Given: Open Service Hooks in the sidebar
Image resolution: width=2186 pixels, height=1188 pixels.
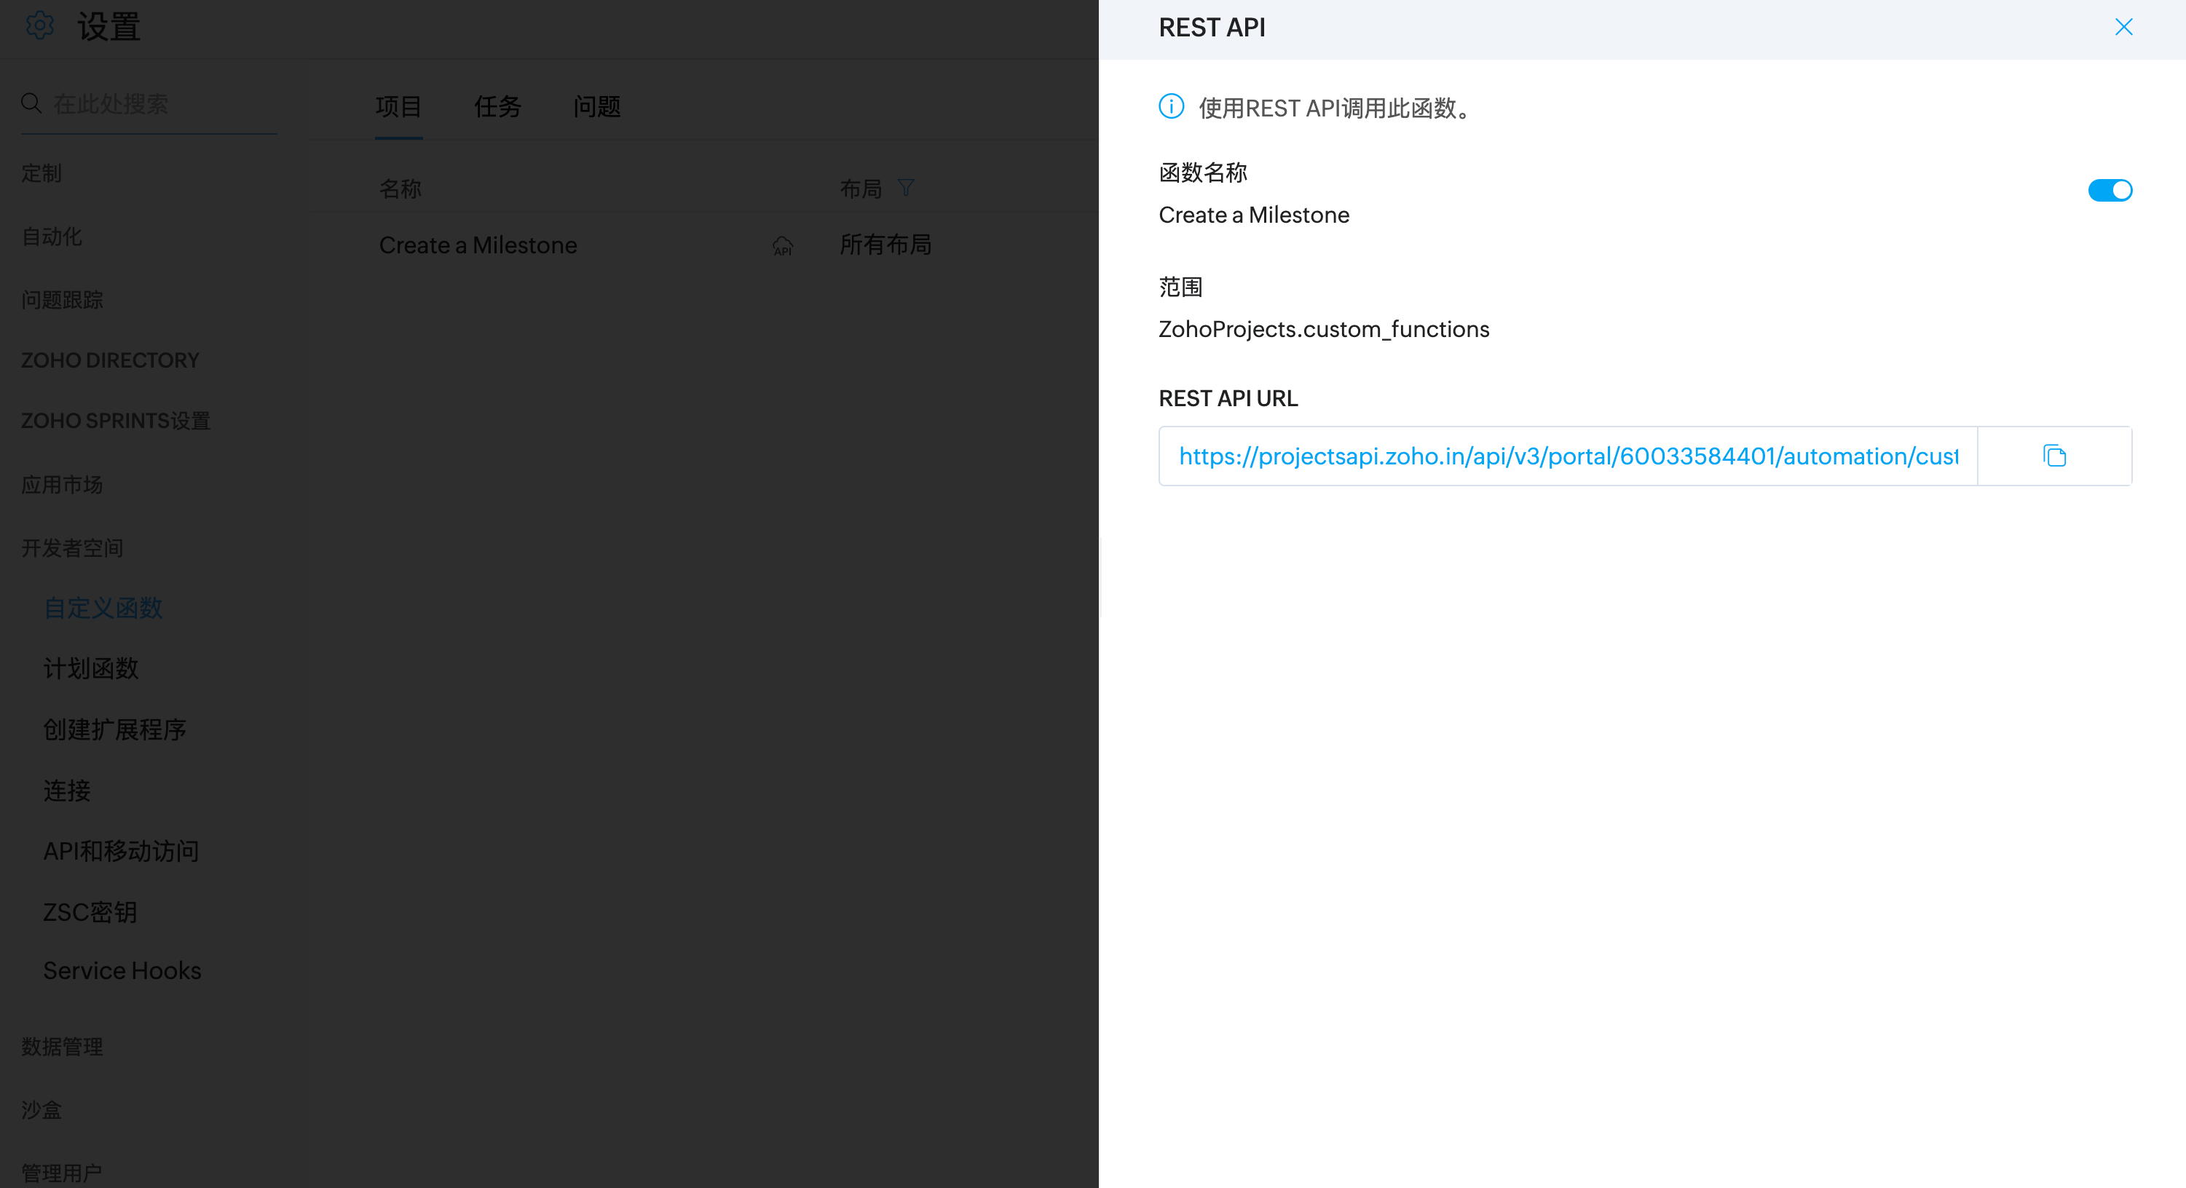Looking at the screenshot, I should pos(122,971).
